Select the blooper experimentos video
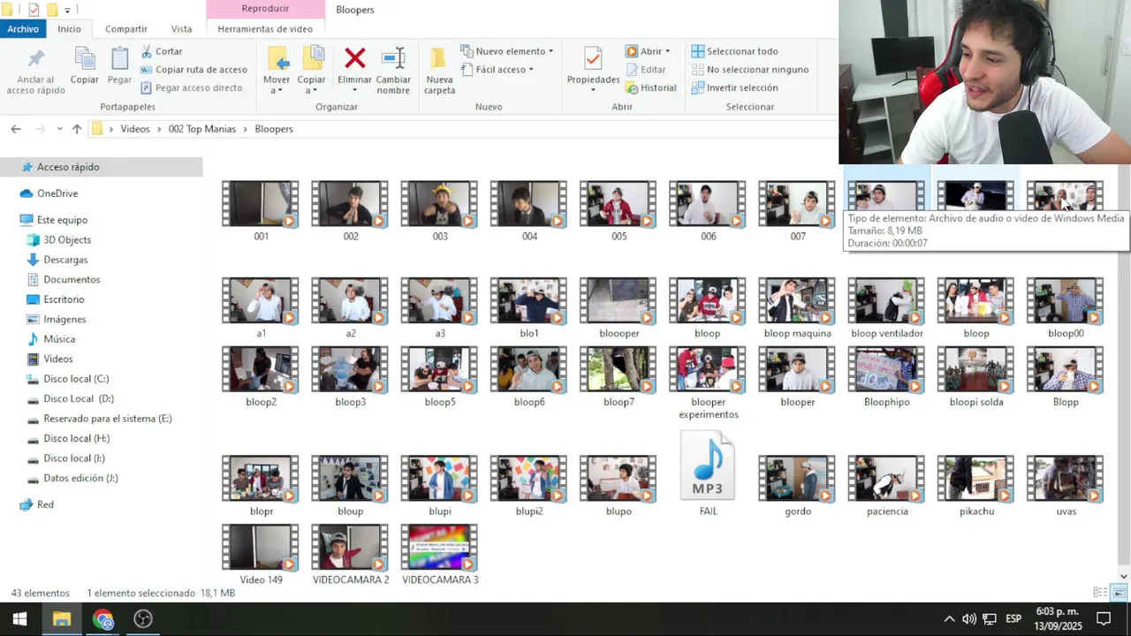Viewport: 1131px width, 636px height. (x=708, y=369)
